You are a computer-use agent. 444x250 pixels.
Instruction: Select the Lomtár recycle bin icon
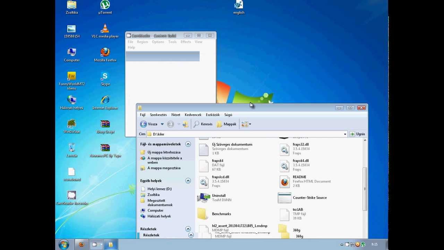[x=71, y=148]
